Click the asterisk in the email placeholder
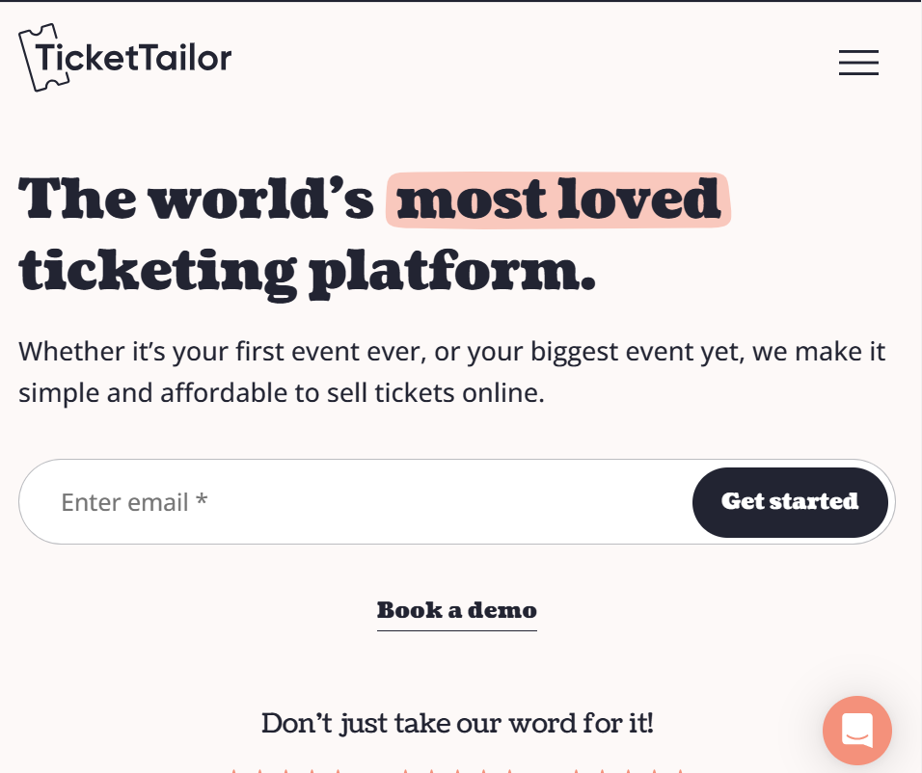The height and width of the screenshot is (773, 922). pyautogui.click(x=202, y=501)
